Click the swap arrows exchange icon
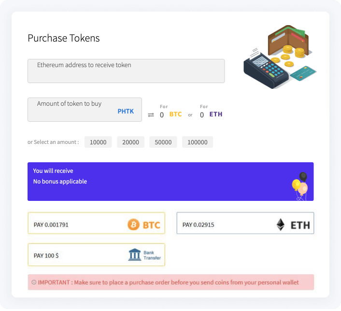Image resolution: width=341 pixels, height=311 pixels. [151, 114]
